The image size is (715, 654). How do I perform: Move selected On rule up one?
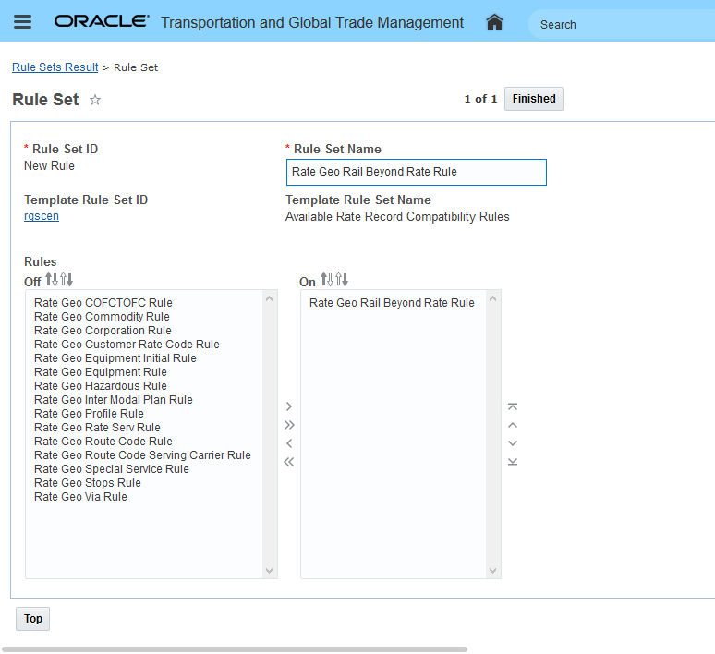[x=513, y=425]
